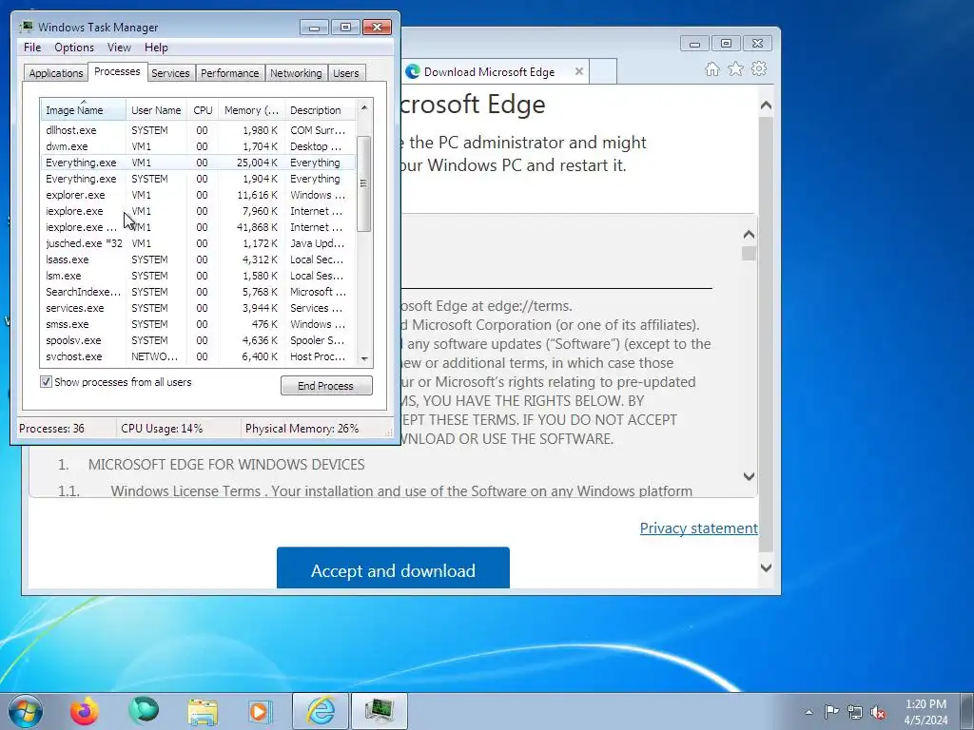Image resolution: width=974 pixels, height=730 pixels.
Task: Click license terms box scroll down arrow
Action: point(750,477)
